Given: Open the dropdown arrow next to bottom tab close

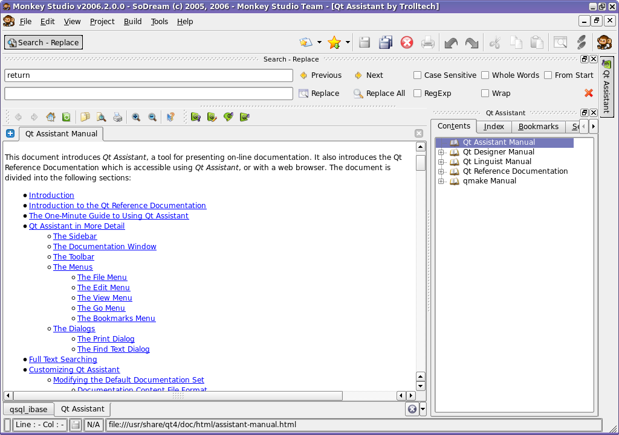Looking at the screenshot, I should [x=423, y=409].
